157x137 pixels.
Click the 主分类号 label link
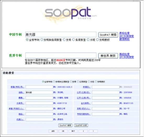(x=86, y=103)
